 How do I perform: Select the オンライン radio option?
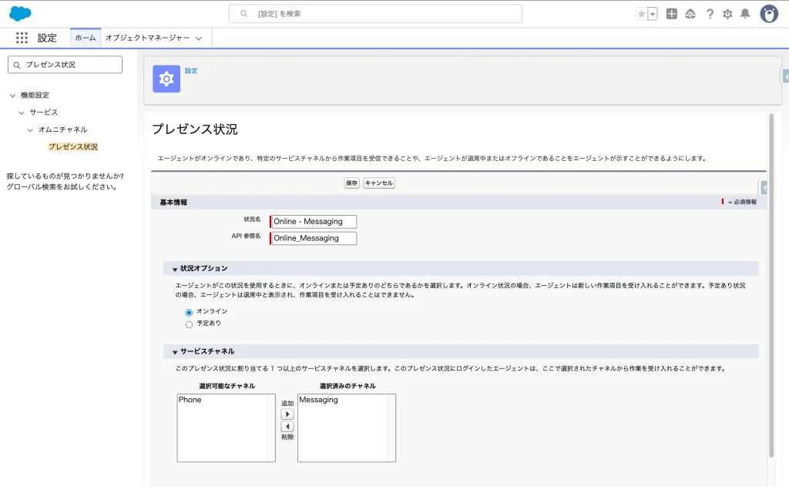(189, 312)
